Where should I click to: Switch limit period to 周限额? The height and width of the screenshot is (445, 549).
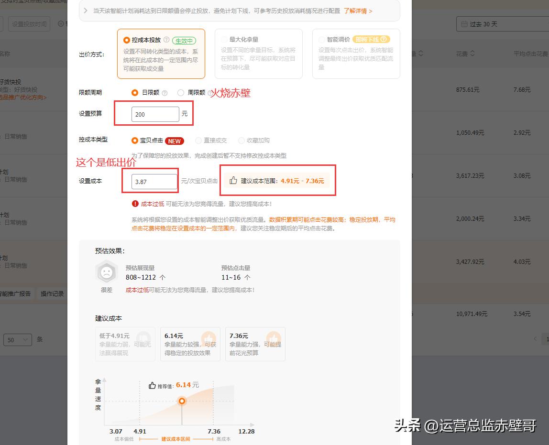[181, 92]
